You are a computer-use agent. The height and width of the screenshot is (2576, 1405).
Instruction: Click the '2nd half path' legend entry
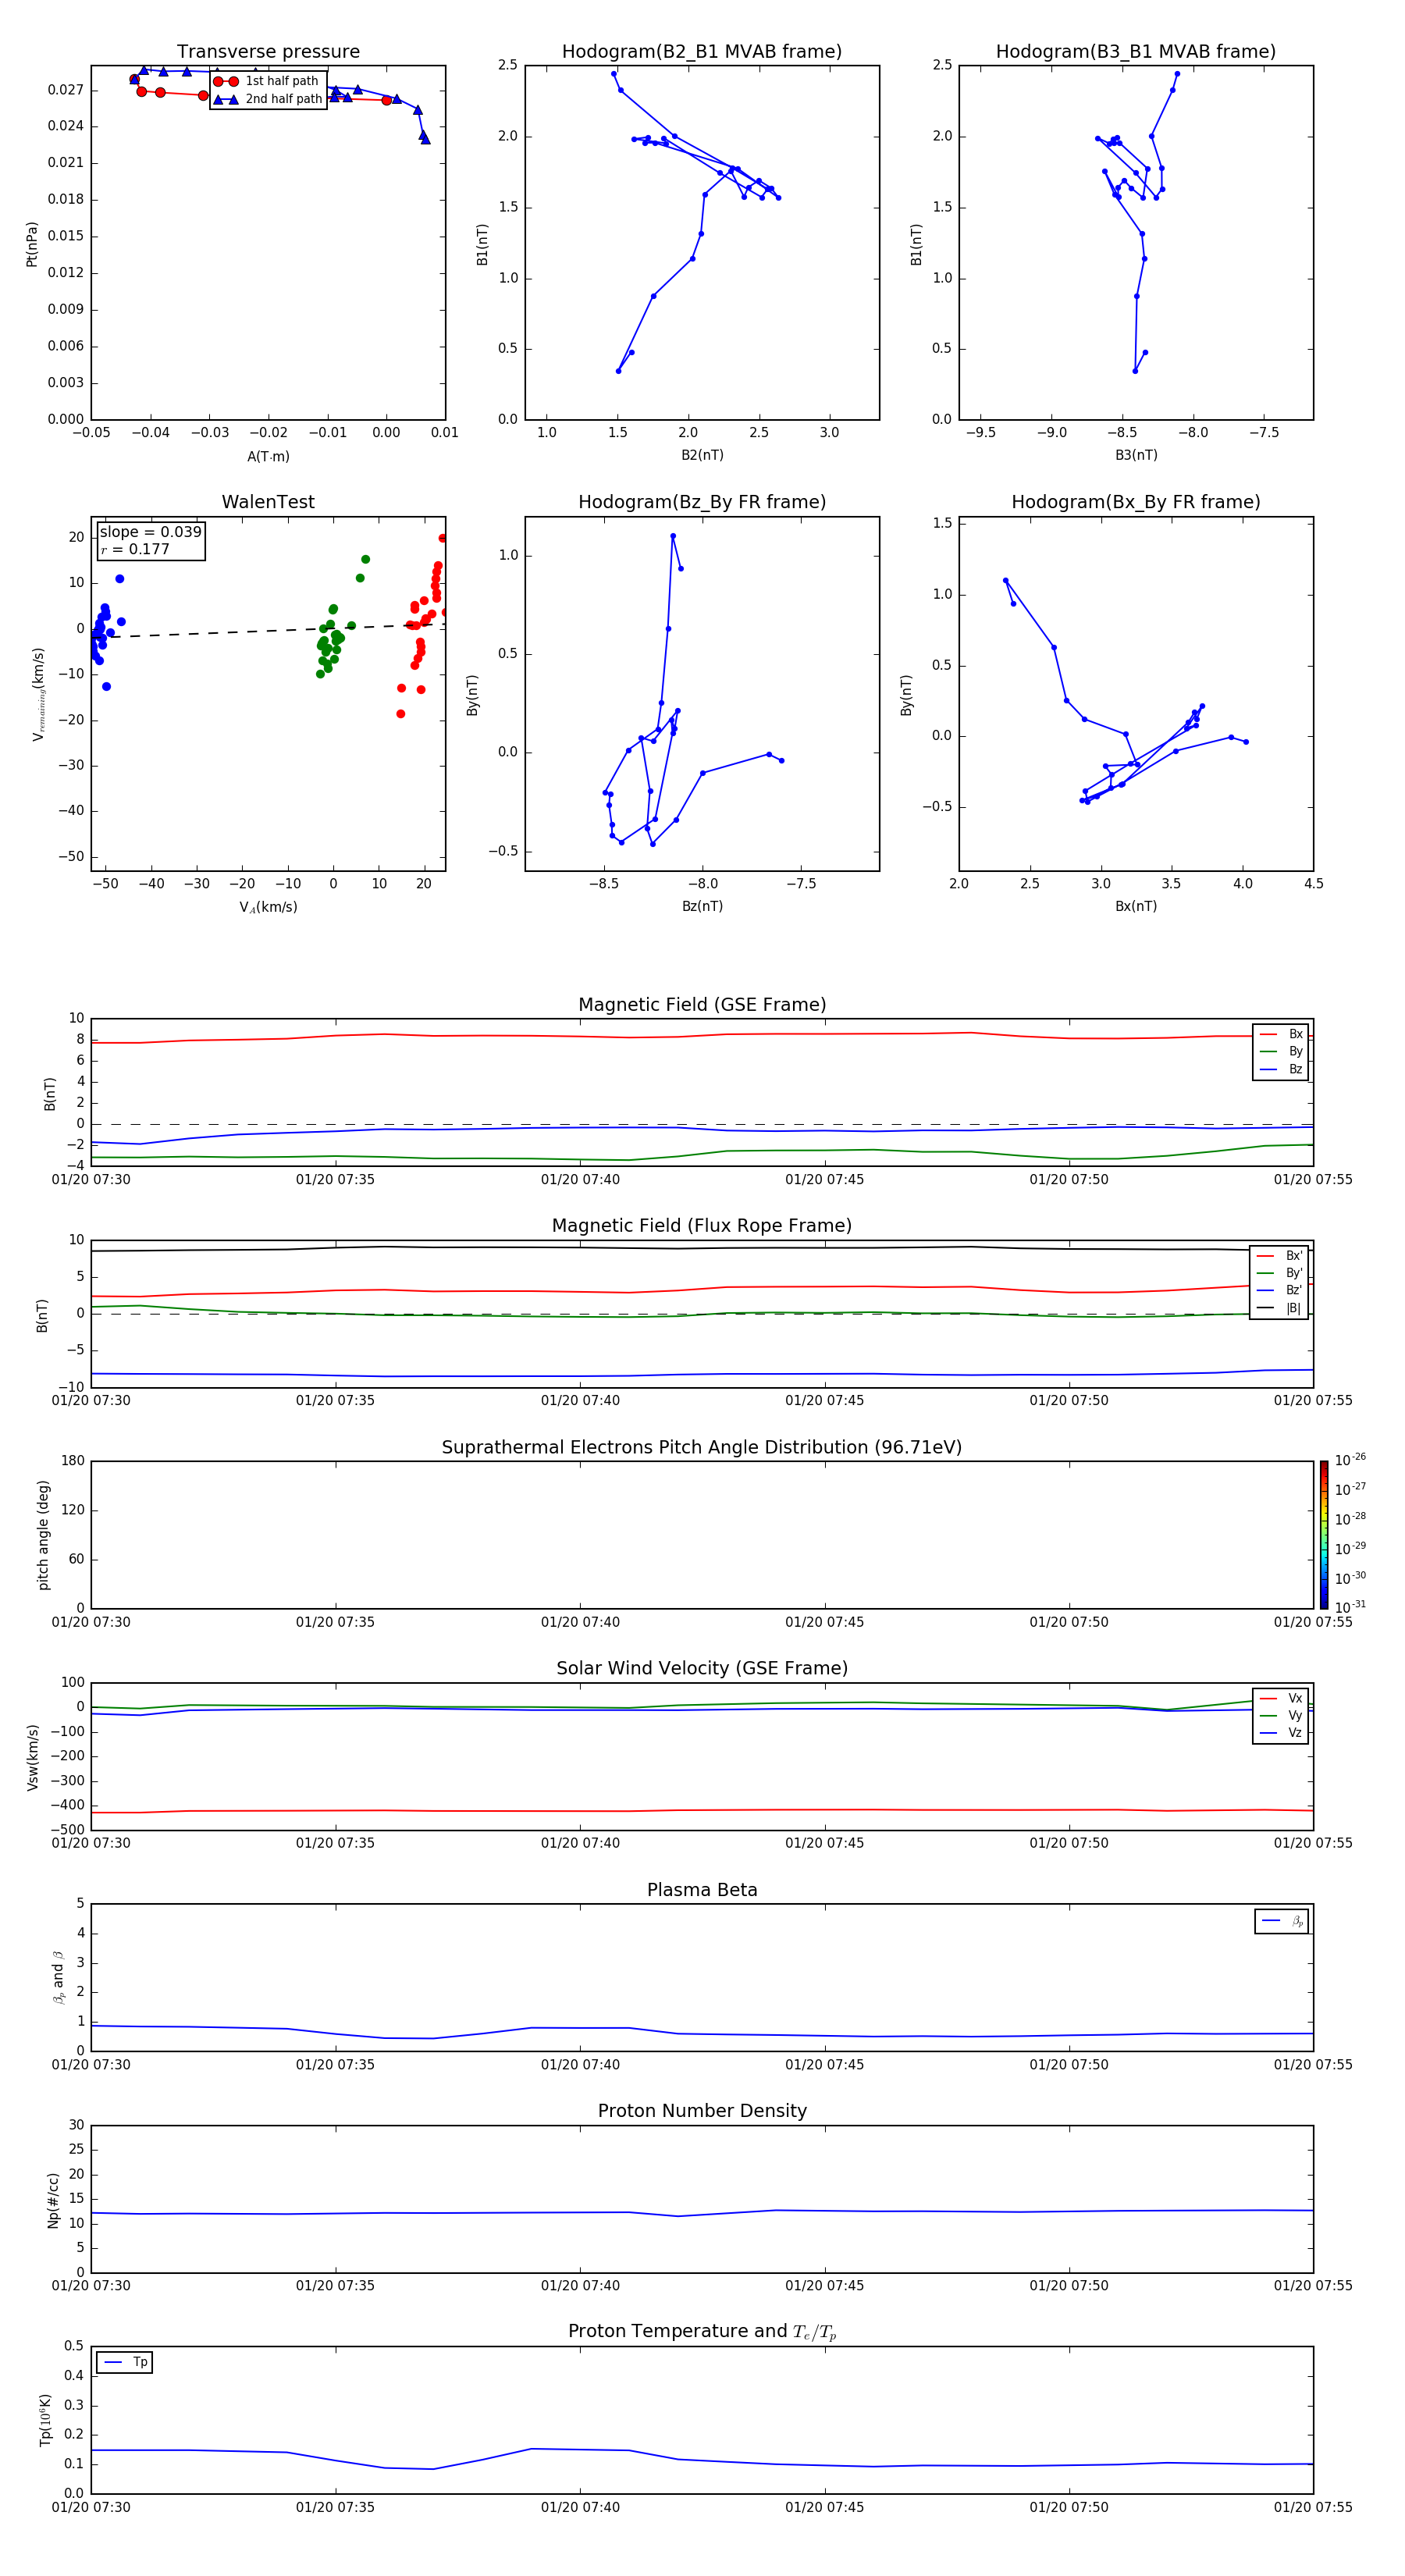click(267, 99)
